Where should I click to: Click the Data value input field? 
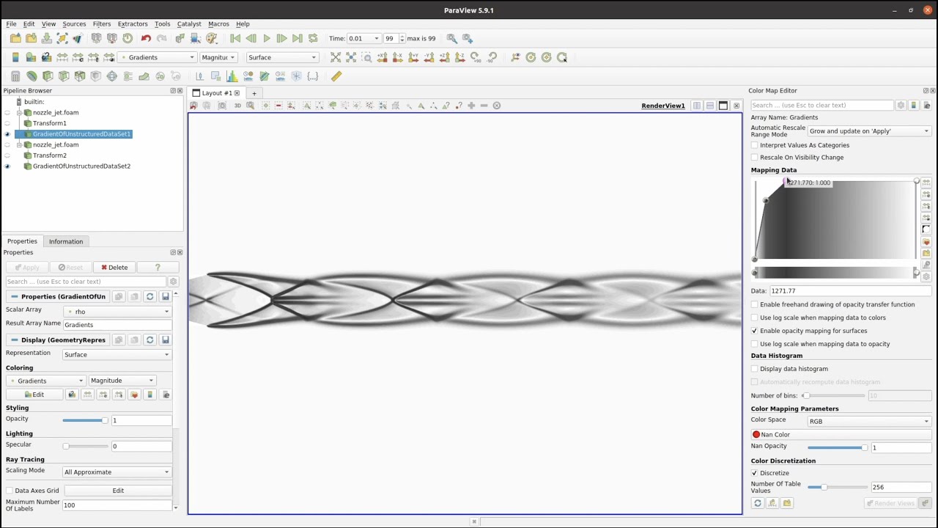pos(850,291)
